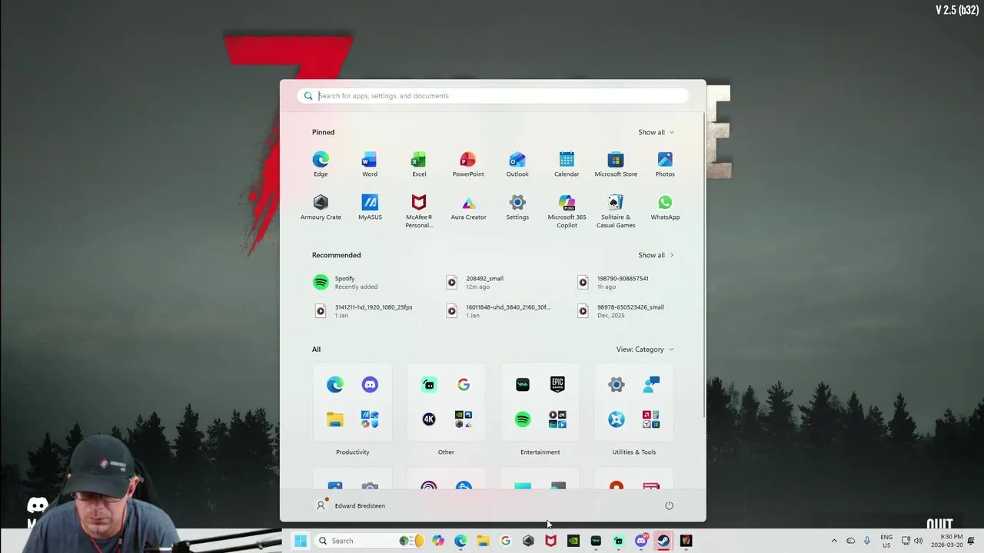Open Copilot from the taskbar
The height and width of the screenshot is (553, 984).
coord(438,541)
